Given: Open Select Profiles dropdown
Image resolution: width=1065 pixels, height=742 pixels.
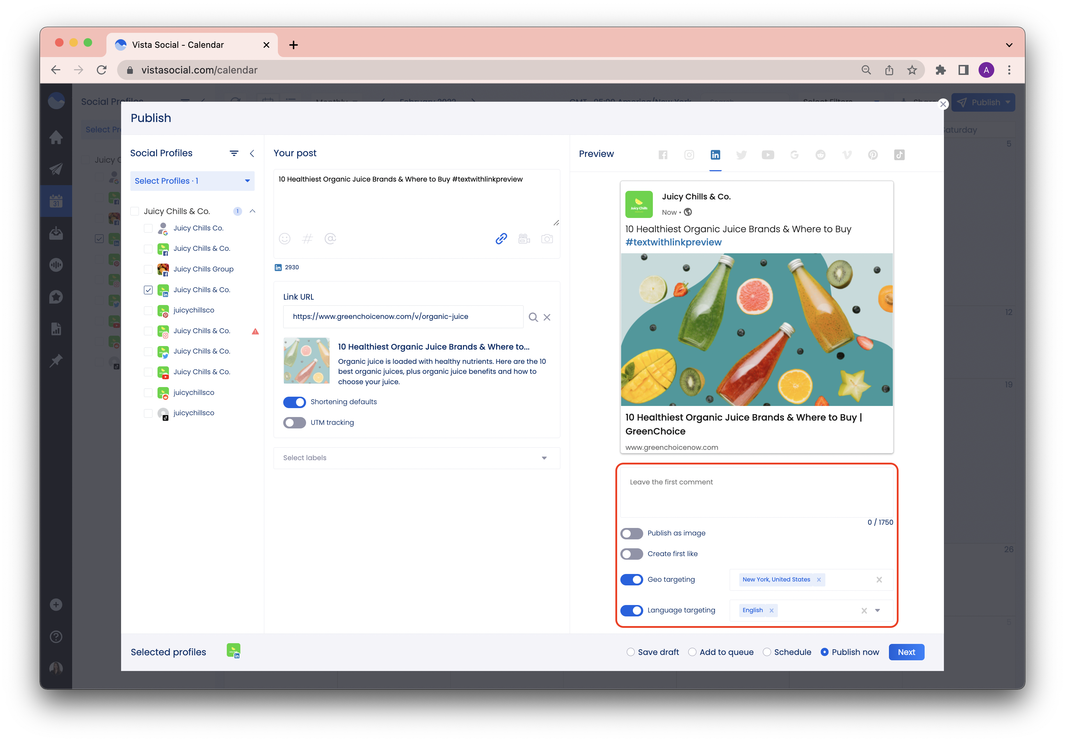Looking at the screenshot, I should click(192, 181).
